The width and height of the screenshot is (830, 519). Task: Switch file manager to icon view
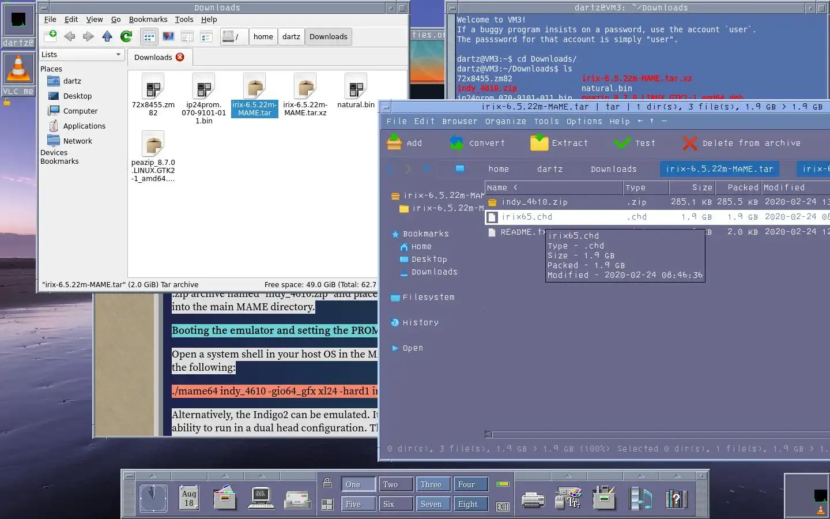point(149,37)
